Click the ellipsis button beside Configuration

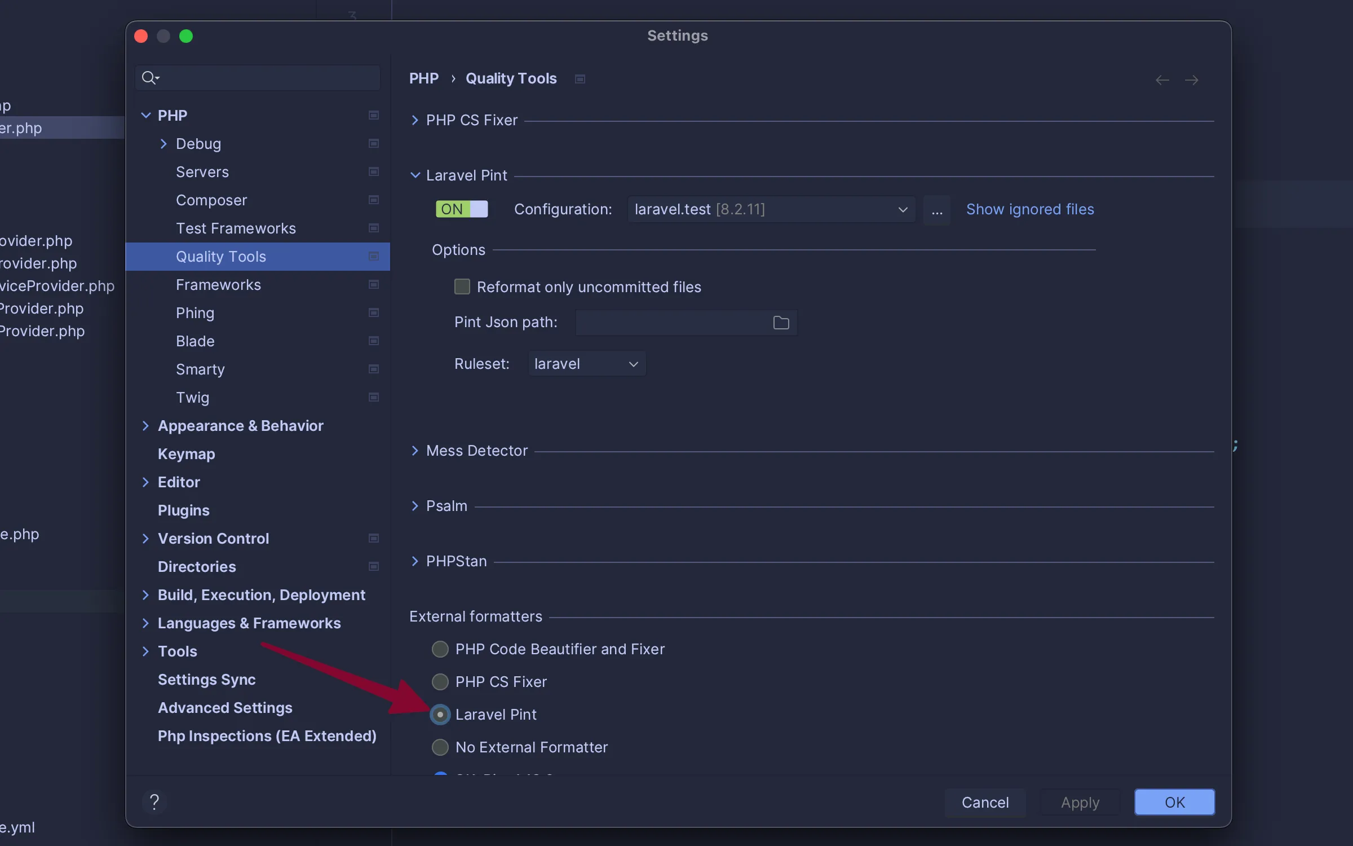pyautogui.click(x=936, y=210)
